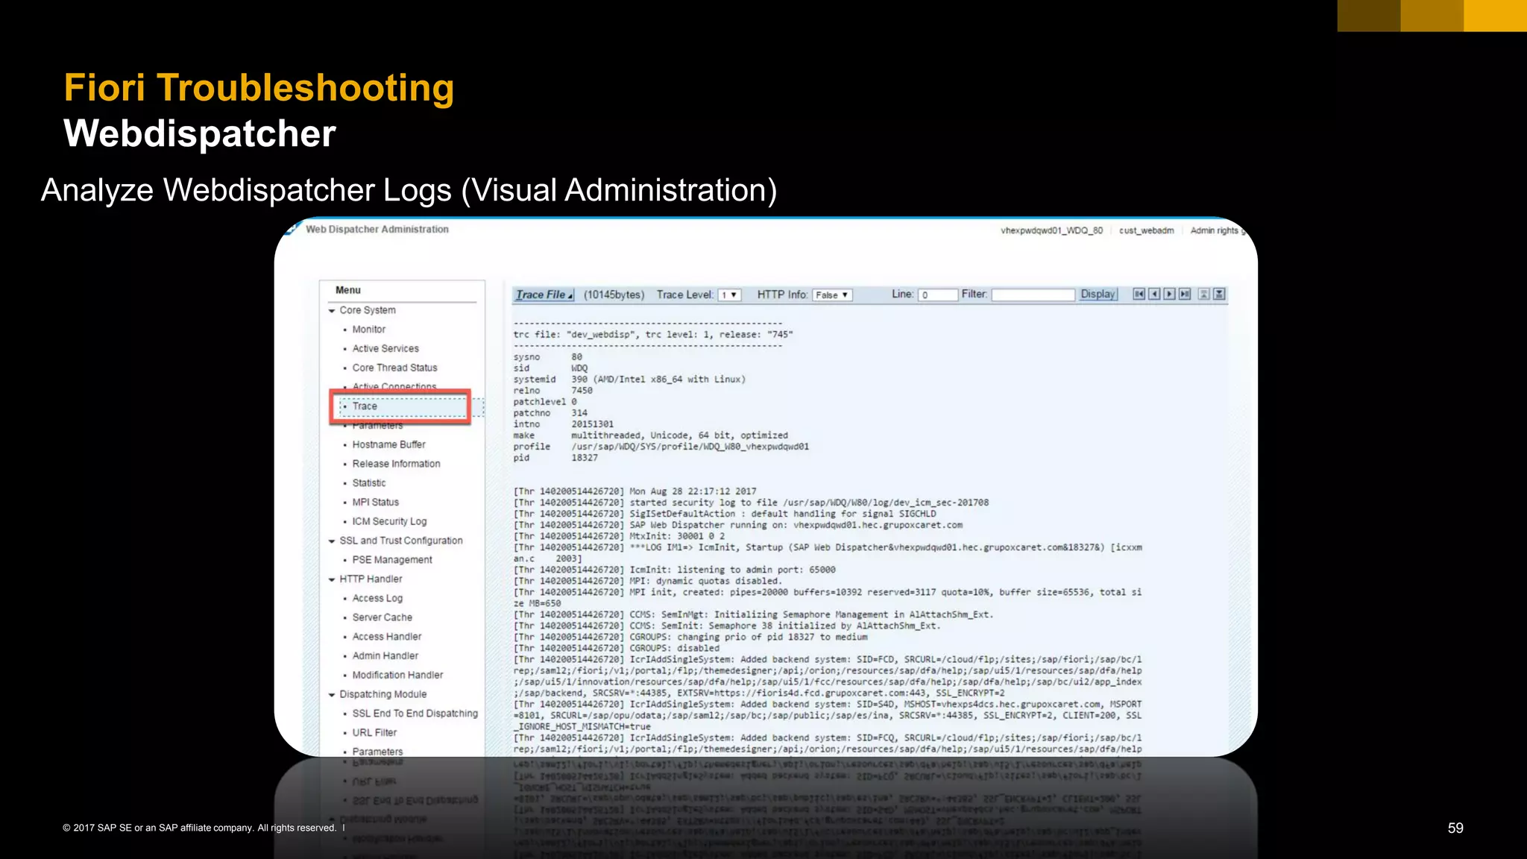Open Release Information entry
This screenshot has height=859, width=1527.
coord(396,464)
